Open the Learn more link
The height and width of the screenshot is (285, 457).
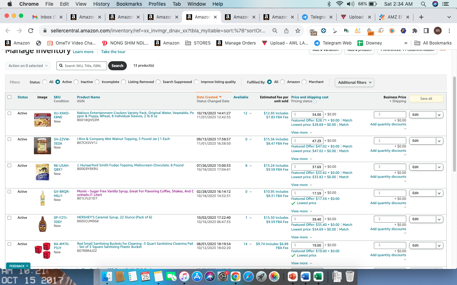pos(83,52)
